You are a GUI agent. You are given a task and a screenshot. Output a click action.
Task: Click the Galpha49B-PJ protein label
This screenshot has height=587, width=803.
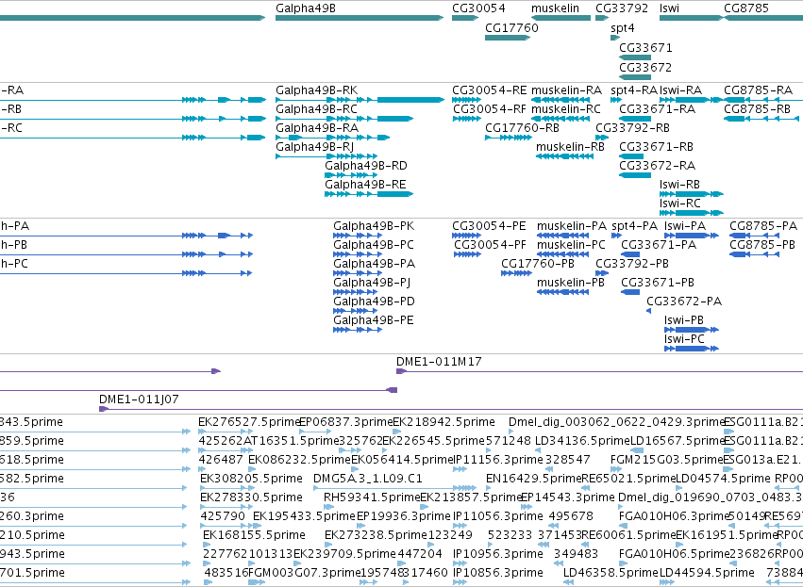[x=373, y=283]
